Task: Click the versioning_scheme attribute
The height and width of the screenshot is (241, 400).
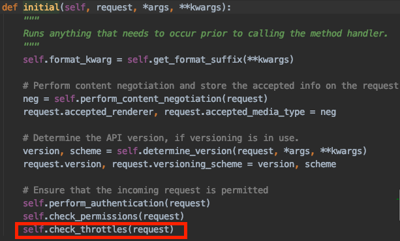Action: click(198, 164)
